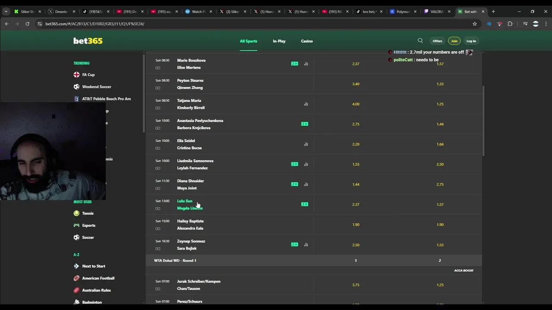This screenshot has height=310, width=552.
Task: Open Esports in the Most Used list
Action: click(89, 225)
